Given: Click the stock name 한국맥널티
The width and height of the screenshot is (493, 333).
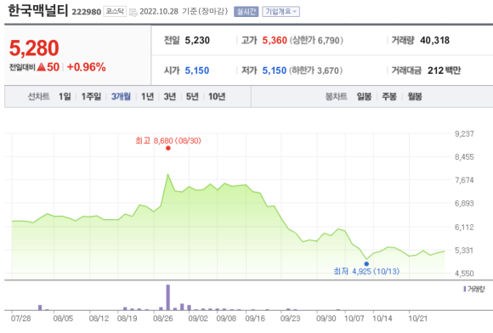Looking at the screenshot, I should pos(37,11).
